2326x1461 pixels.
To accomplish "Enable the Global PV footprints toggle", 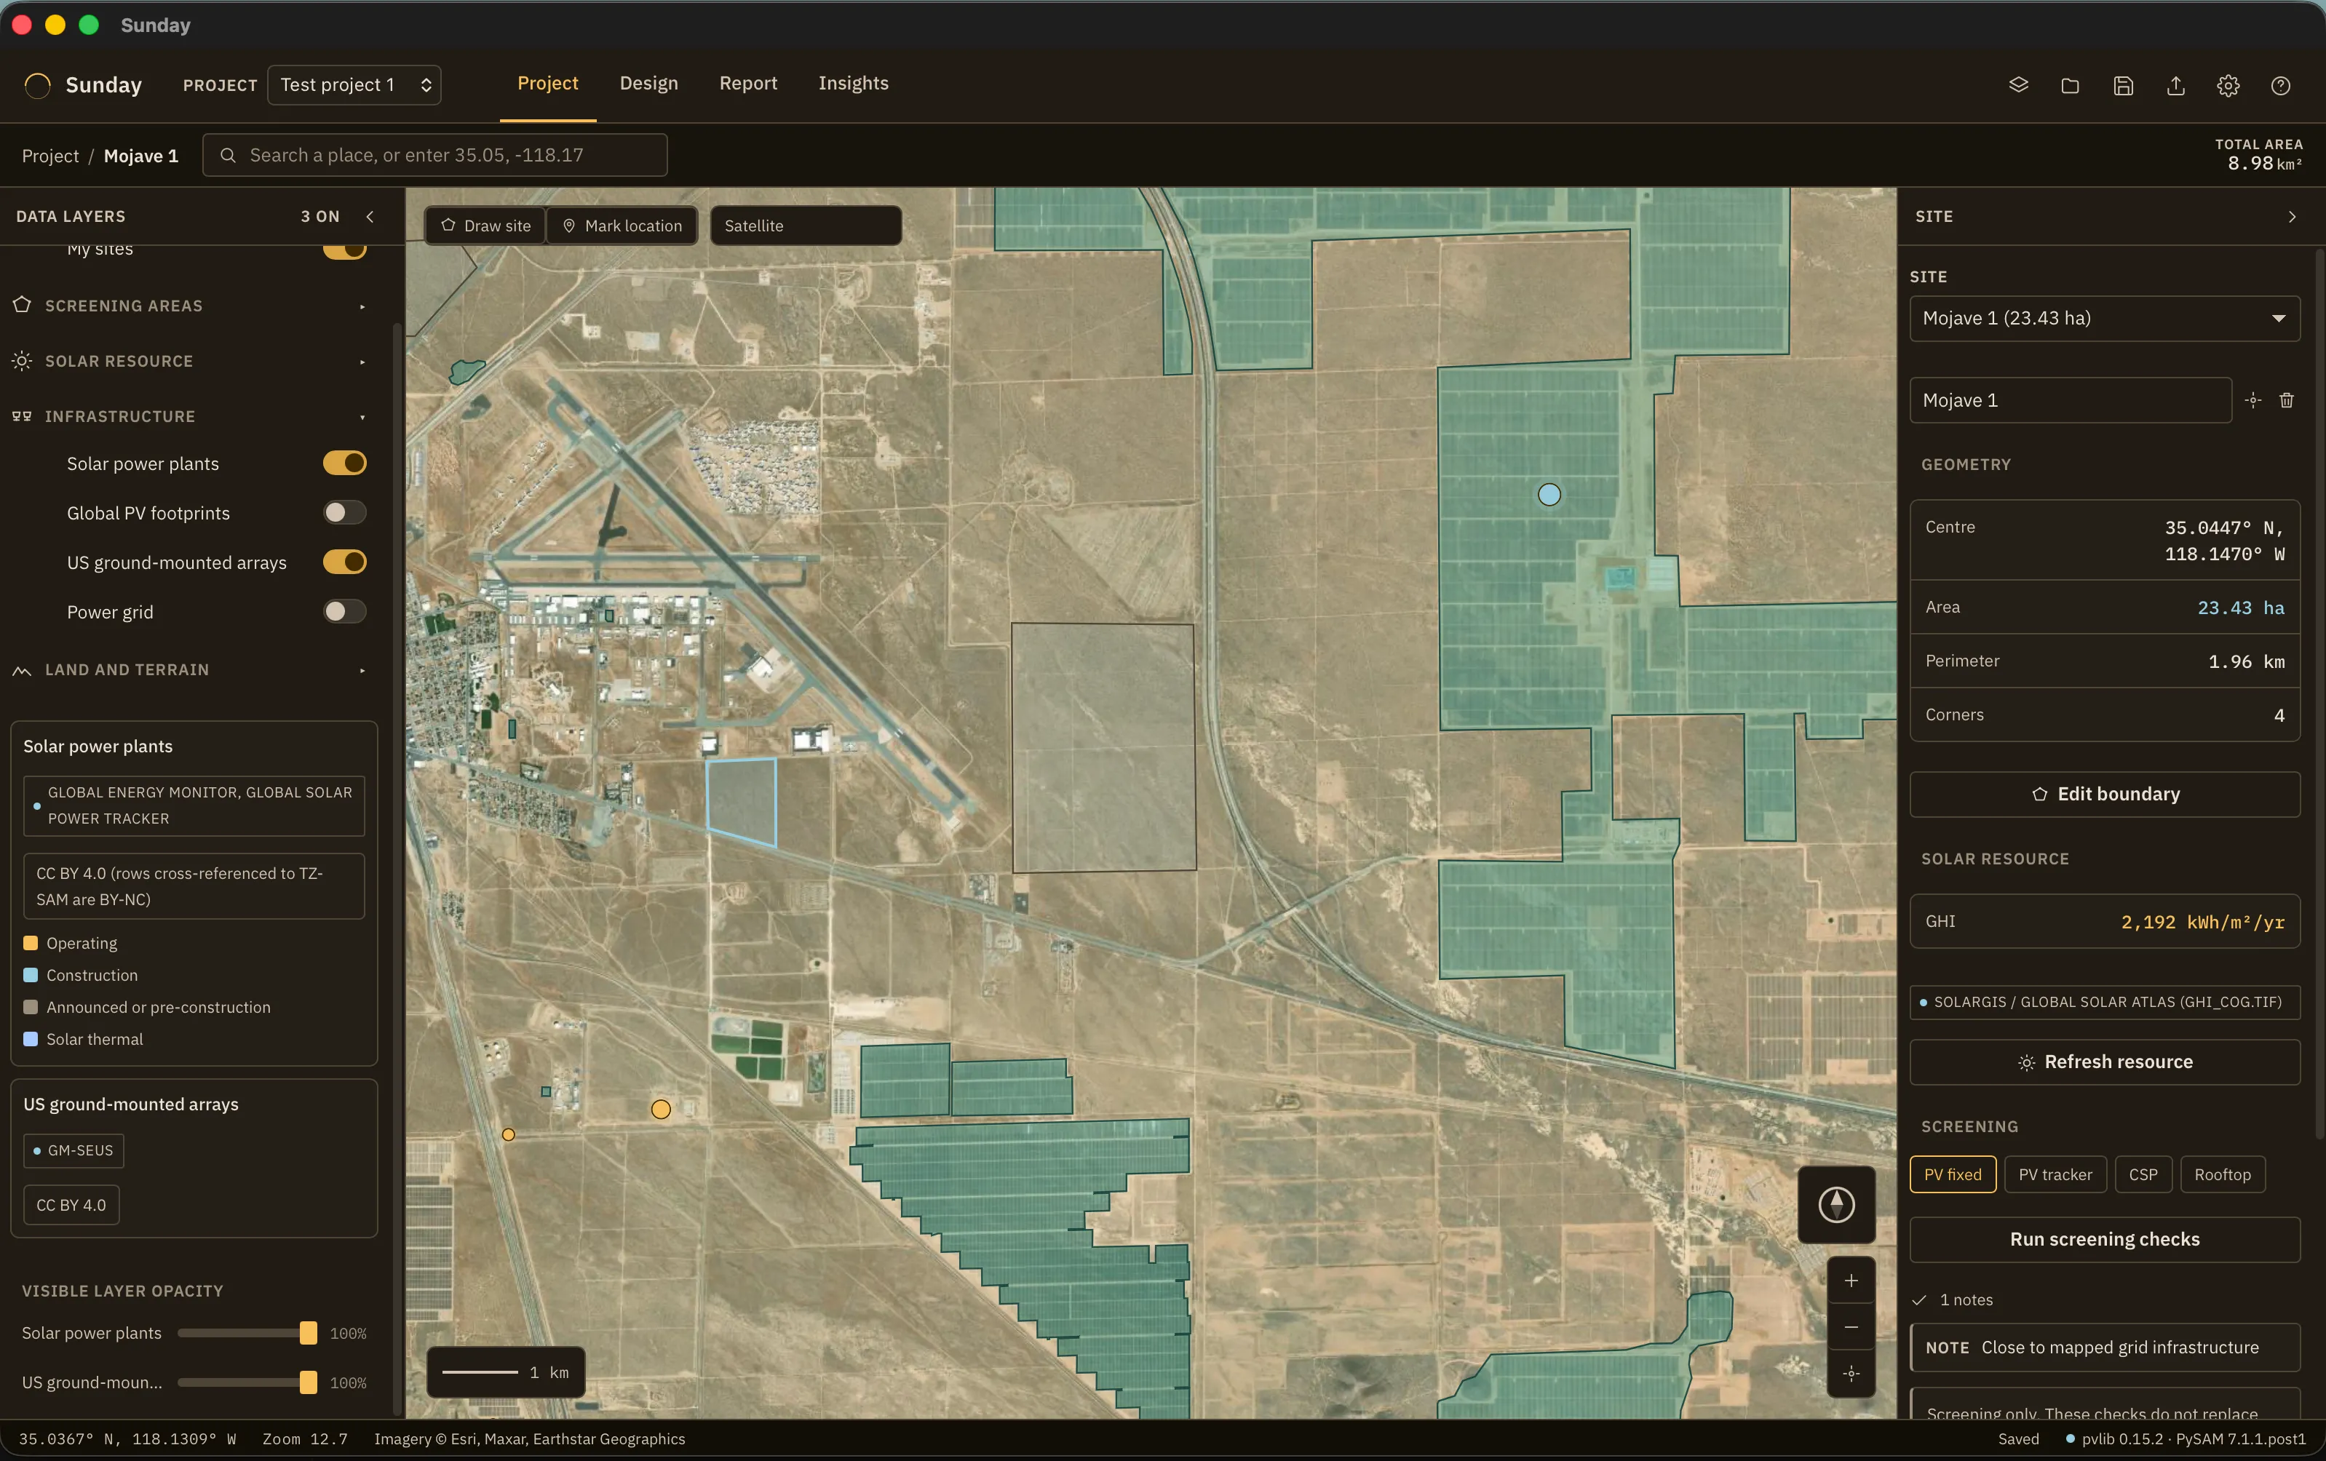I will (x=344, y=511).
